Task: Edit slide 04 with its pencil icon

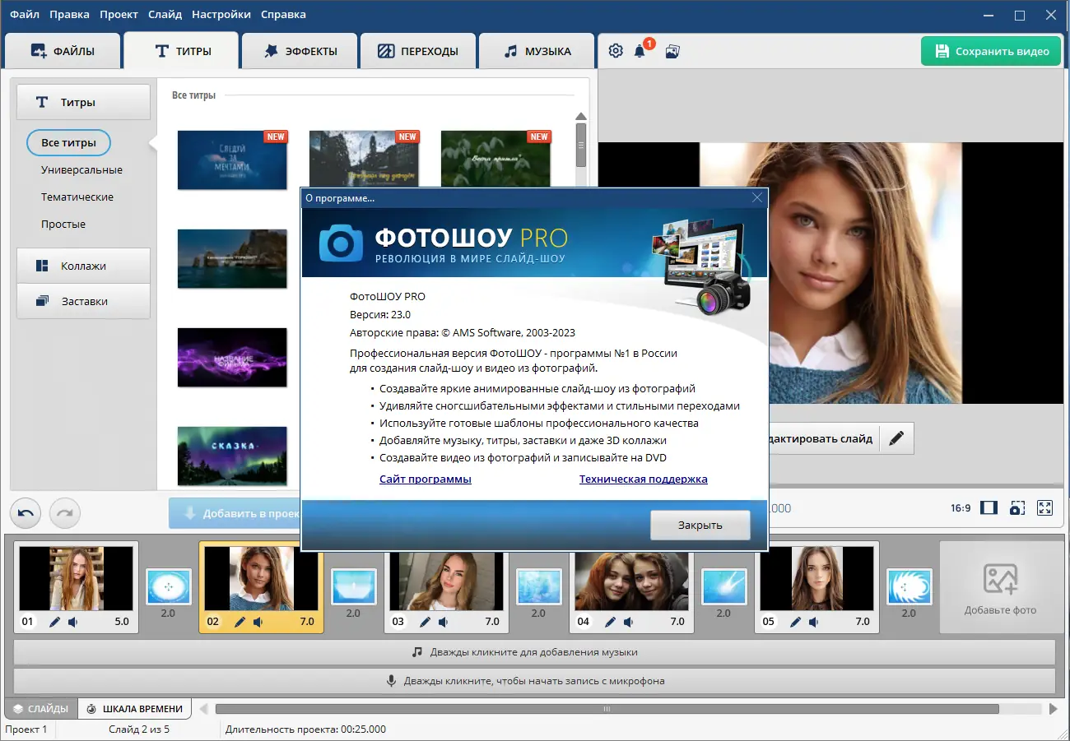Action: point(610,622)
